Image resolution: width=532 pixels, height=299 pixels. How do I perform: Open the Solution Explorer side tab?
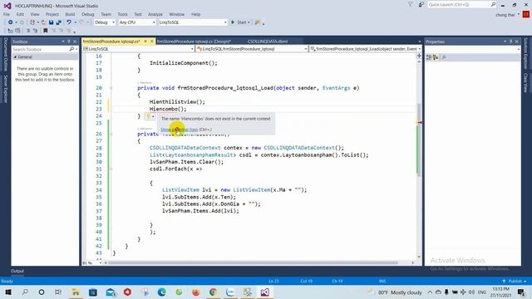pyautogui.click(x=525, y=53)
